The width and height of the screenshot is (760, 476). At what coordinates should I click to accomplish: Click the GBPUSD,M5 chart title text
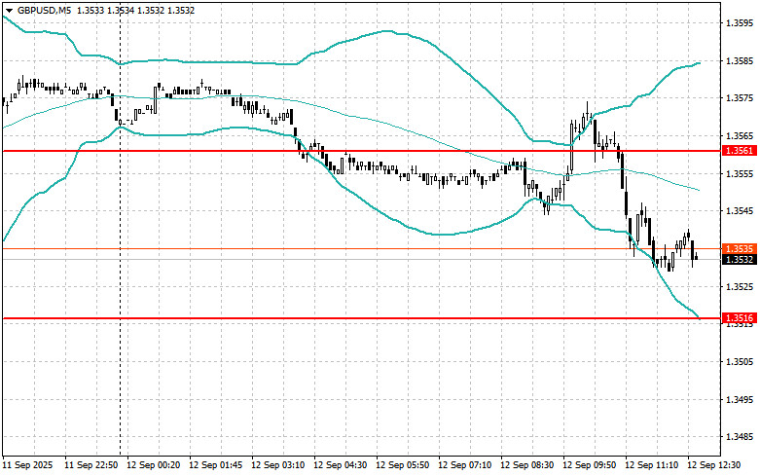pyautogui.click(x=44, y=10)
